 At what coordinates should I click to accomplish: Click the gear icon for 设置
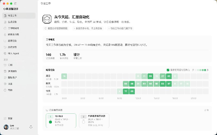pyautogui.click(x=5, y=84)
